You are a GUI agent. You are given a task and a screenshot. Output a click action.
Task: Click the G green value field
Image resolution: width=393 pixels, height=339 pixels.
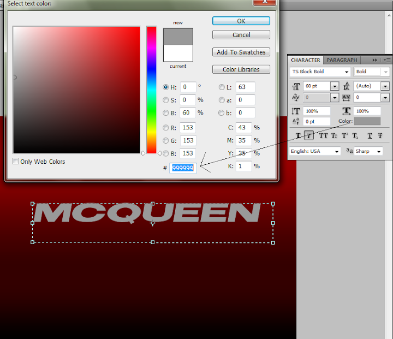tap(188, 140)
